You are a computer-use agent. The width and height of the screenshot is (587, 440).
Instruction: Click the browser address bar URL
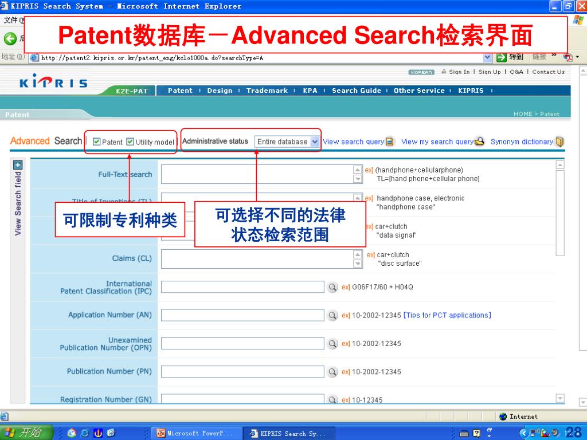pyautogui.click(x=152, y=58)
